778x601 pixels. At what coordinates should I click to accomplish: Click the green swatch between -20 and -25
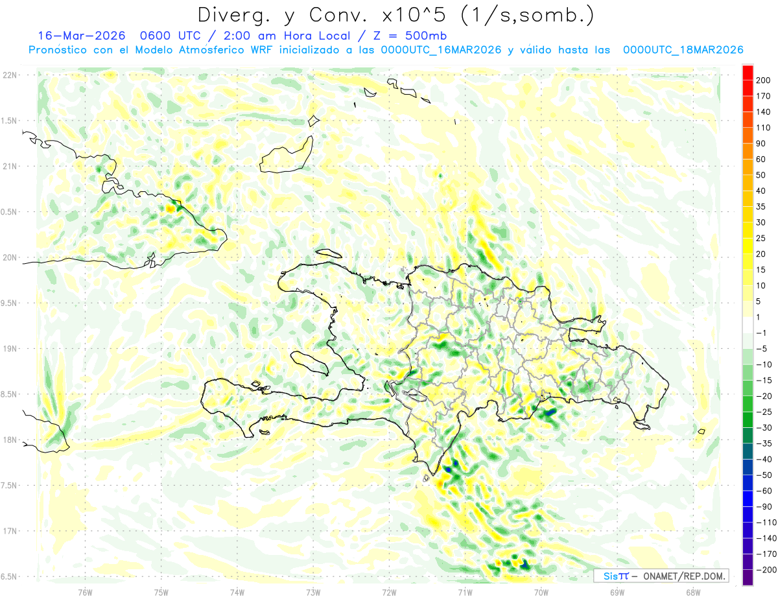click(748, 404)
